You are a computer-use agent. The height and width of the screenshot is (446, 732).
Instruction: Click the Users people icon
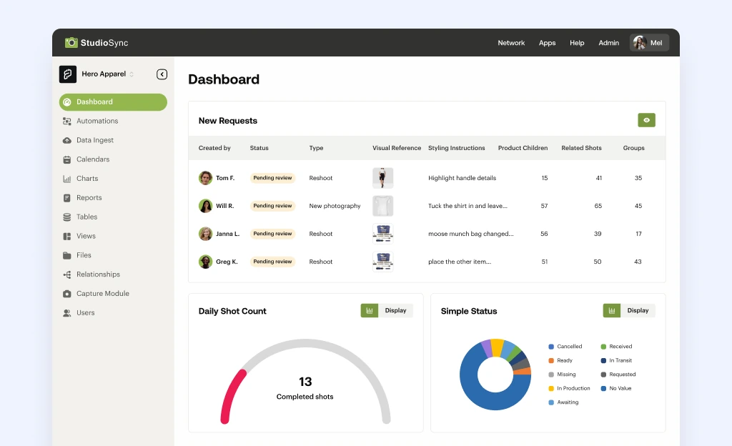[x=67, y=313]
